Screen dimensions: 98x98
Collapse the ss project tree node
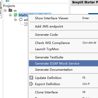(x=5, y=10)
